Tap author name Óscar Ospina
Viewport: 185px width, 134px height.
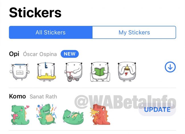point(40,54)
